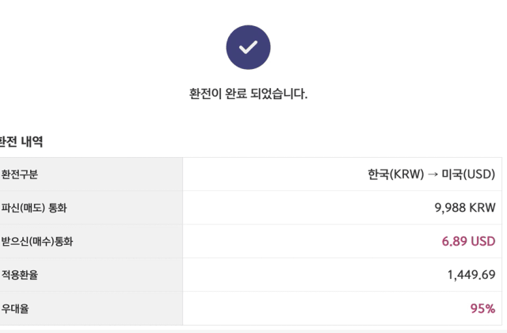Select the 파신(매도) 통화 label
This screenshot has height=333, width=507.
tap(34, 208)
